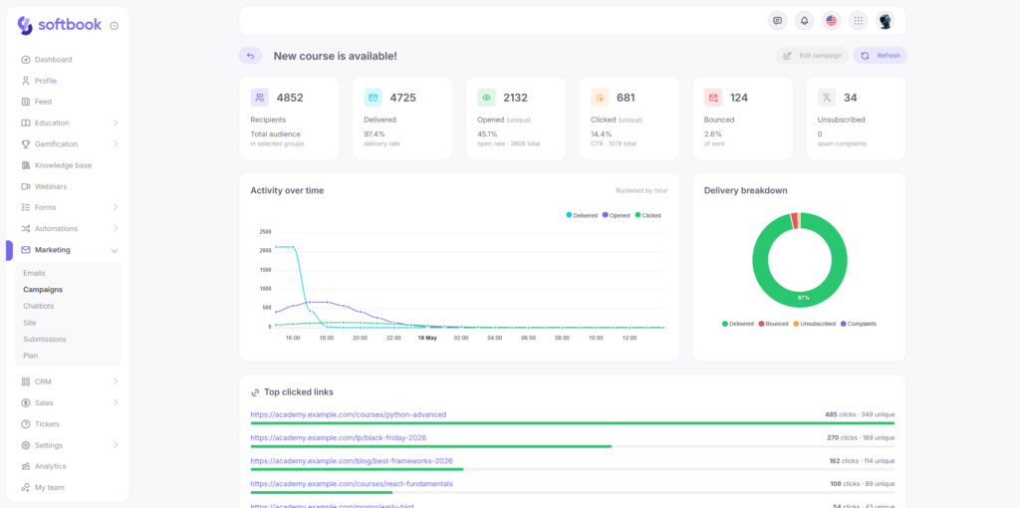Image resolution: width=1020 pixels, height=508 pixels.
Task: Open the python-advanced course link
Action: point(348,414)
